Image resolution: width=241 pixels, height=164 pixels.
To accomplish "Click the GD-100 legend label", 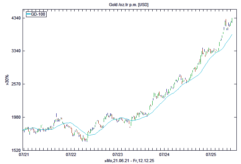I will tap(38, 14).
